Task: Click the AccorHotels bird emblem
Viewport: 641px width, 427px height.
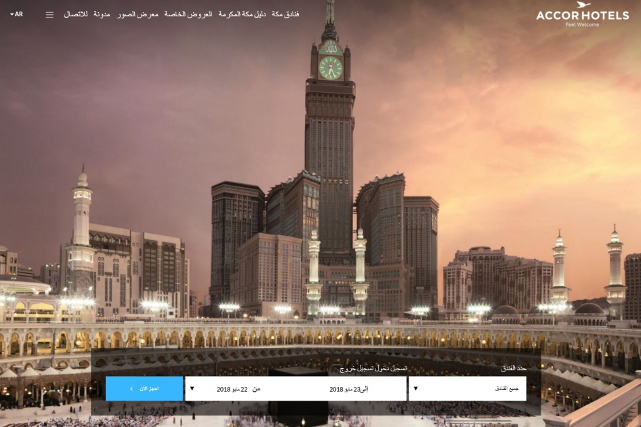Action: (583, 5)
